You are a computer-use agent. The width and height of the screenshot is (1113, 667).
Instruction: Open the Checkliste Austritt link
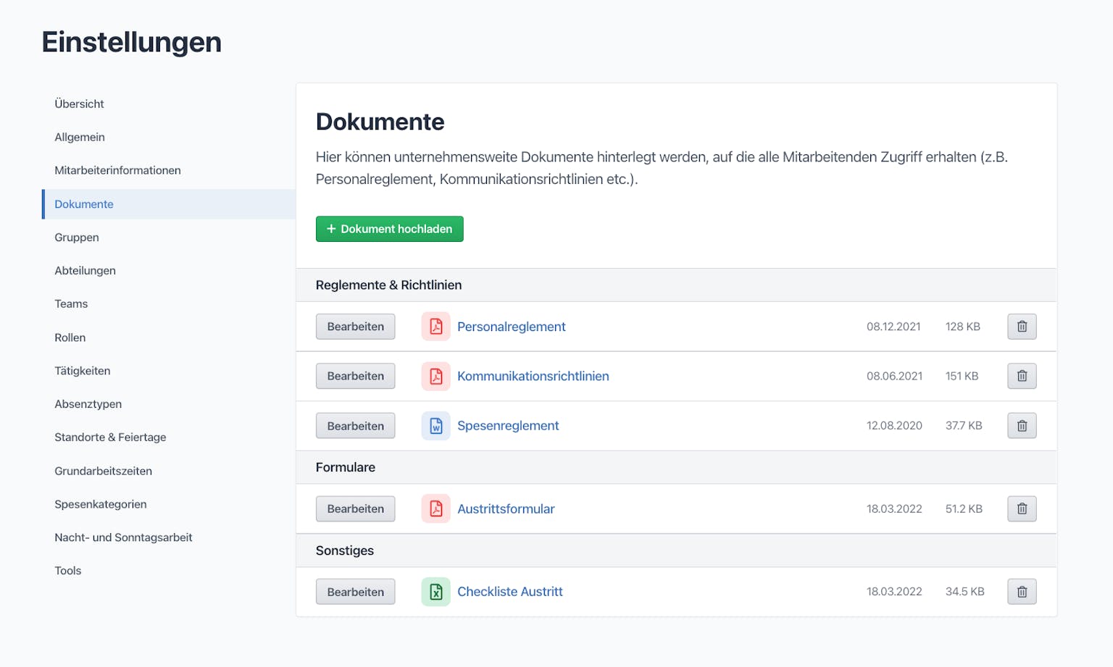509,592
